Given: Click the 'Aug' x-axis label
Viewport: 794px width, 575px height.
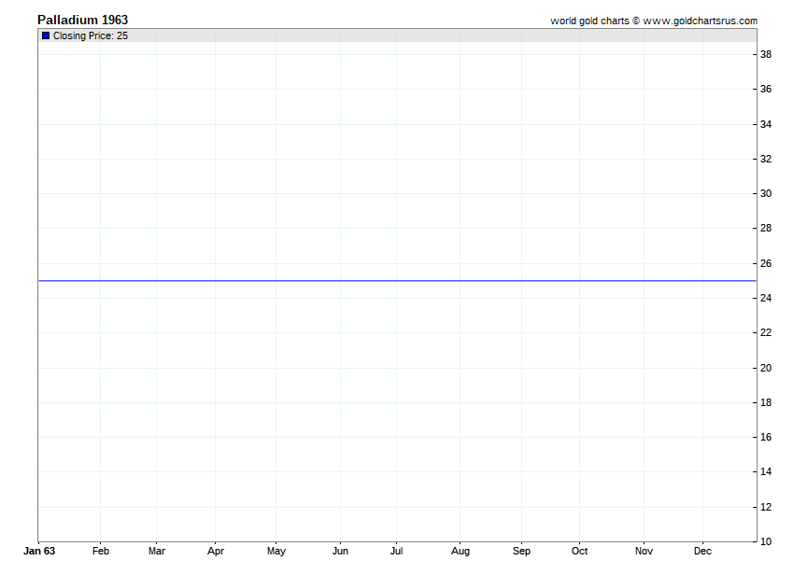Looking at the screenshot, I should point(461,552).
